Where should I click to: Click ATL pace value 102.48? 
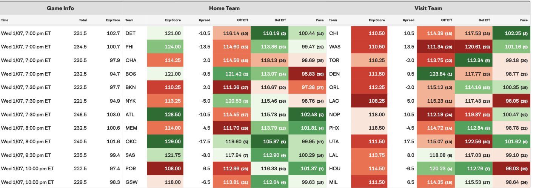coord(307,114)
